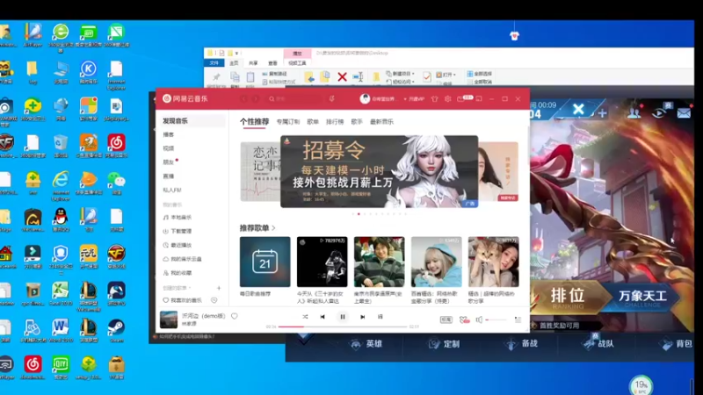The height and width of the screenshot is (395, 703).
Task: Seek in the song progress bar
Action: click(343, 327)
